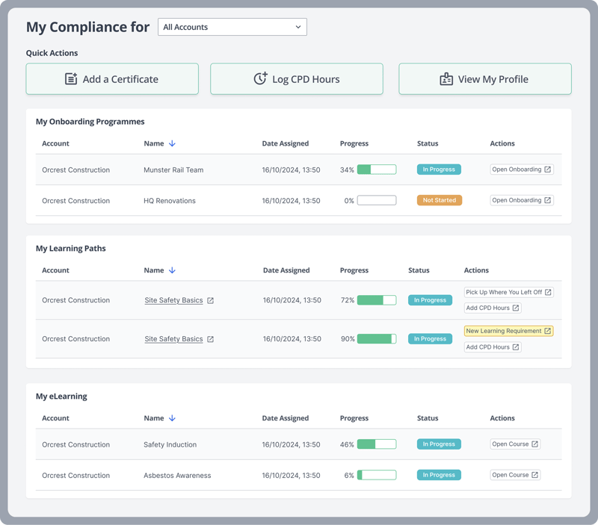This screenshot has width=598, height=525.
Task: Click the ID badge icon in View My Profile
Action: 446,79
